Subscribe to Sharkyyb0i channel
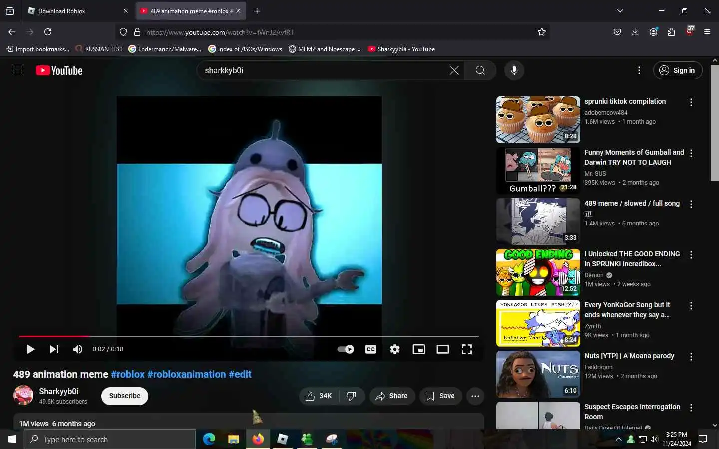Screen dimensions: 719x449 click(x=125, y=396)
